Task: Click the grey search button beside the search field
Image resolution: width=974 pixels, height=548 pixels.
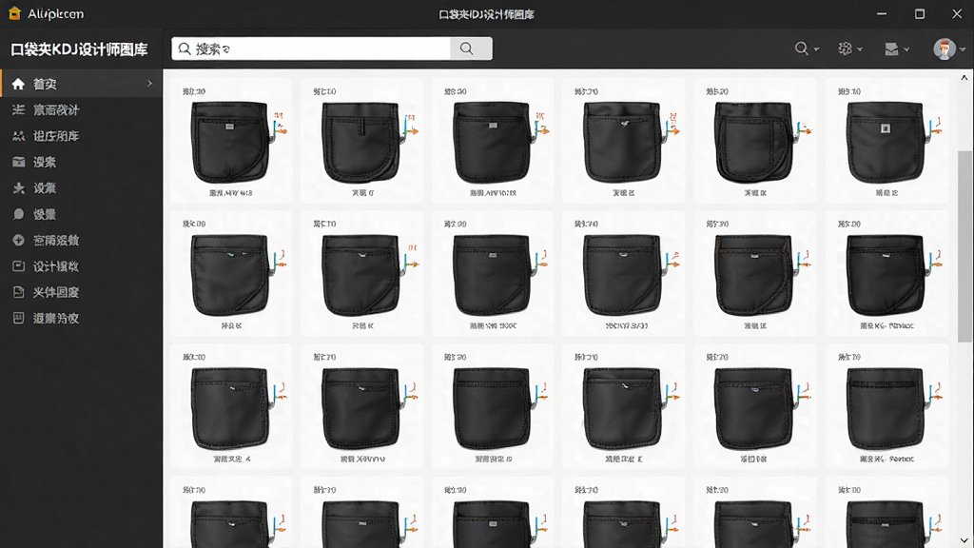Action: tap(471, 49)
